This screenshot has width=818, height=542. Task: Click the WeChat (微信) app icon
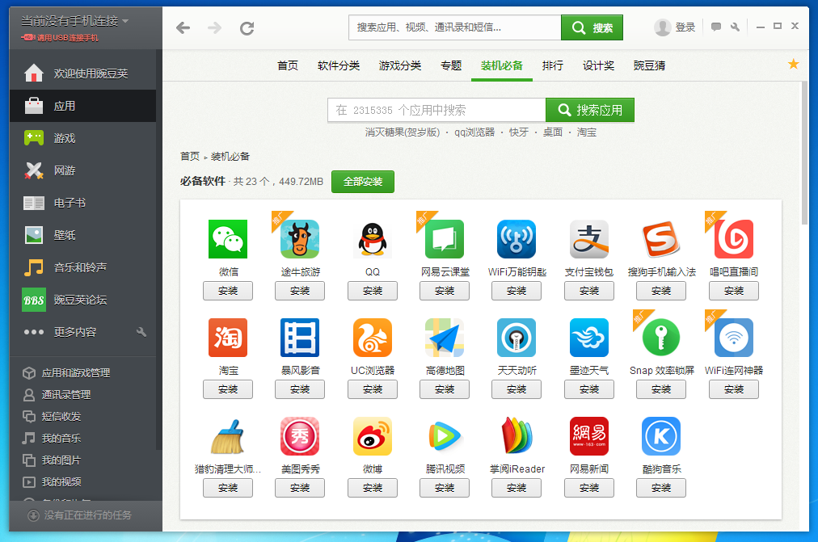(x=227, y=239)
